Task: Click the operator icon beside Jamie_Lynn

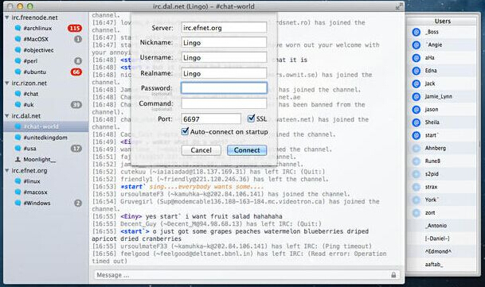Action: tap(417, 97)
